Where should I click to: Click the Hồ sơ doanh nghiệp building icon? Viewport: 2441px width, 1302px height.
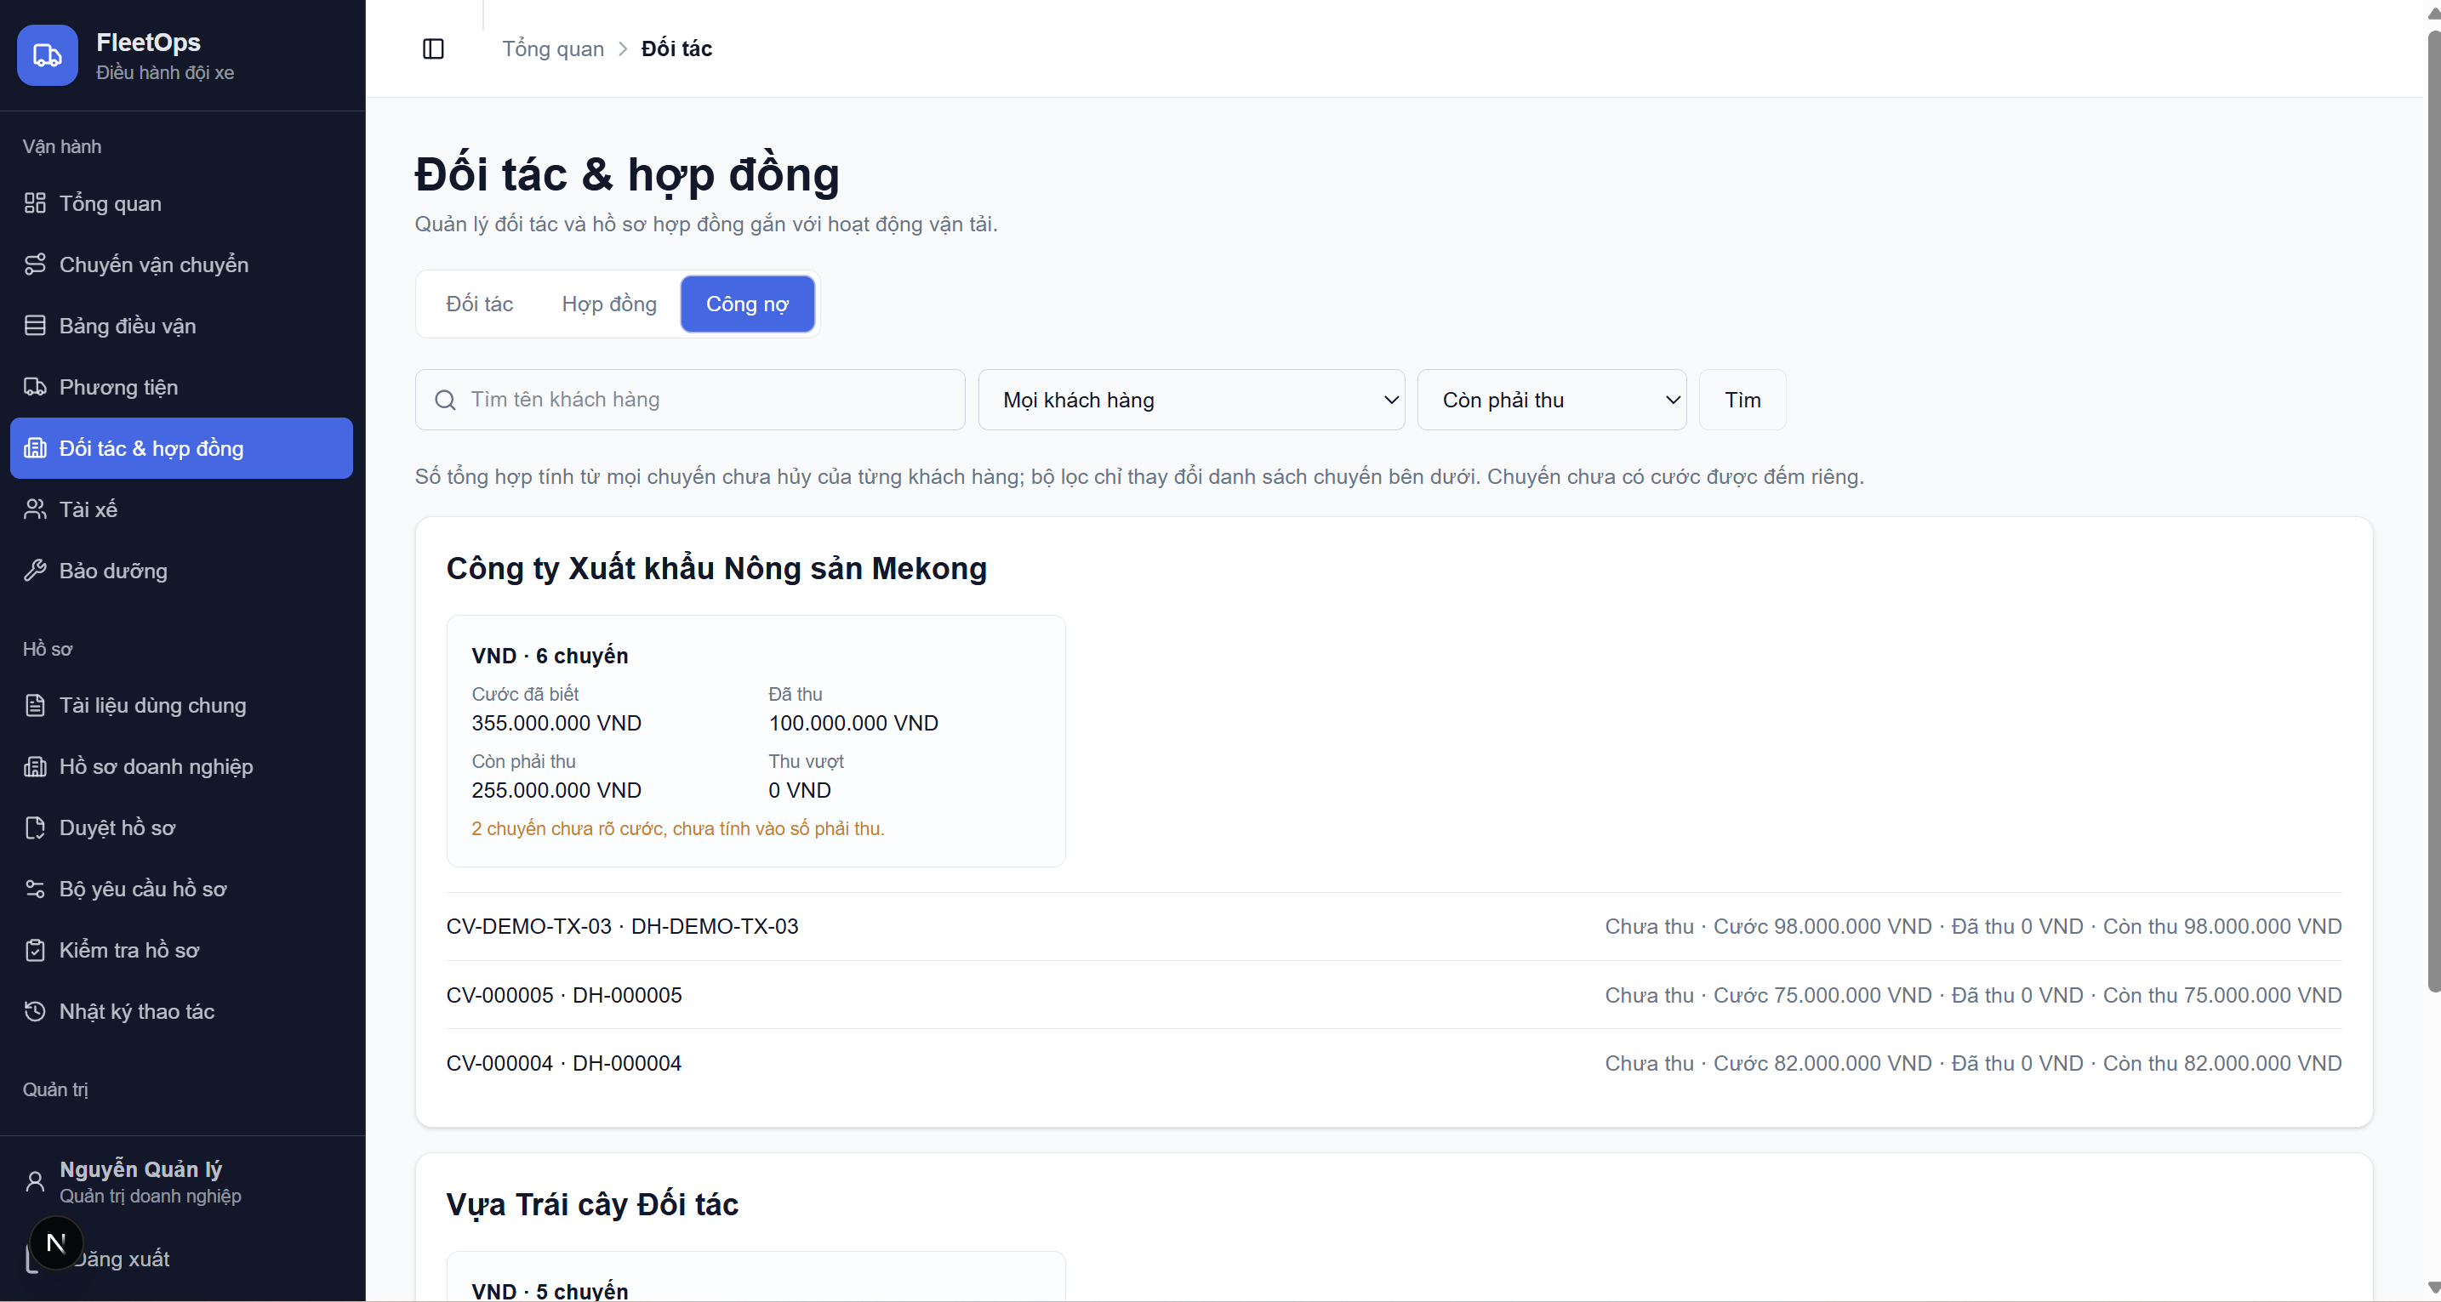[35, 766]
